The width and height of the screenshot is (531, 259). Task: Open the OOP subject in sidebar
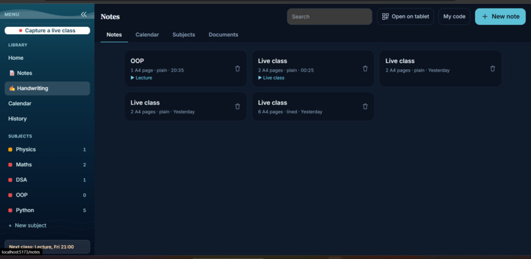[47, 195]
